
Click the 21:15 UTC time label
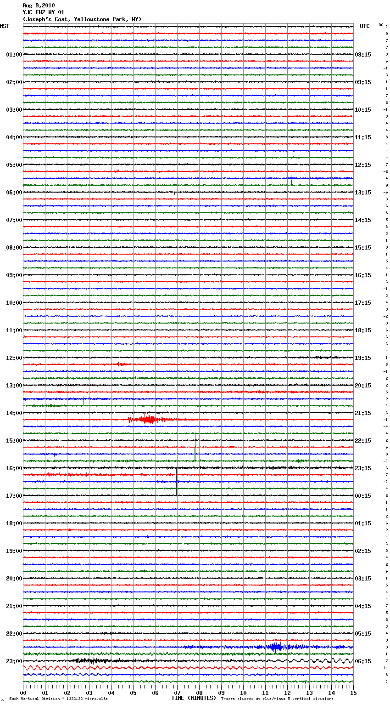[x=363, y=413]
